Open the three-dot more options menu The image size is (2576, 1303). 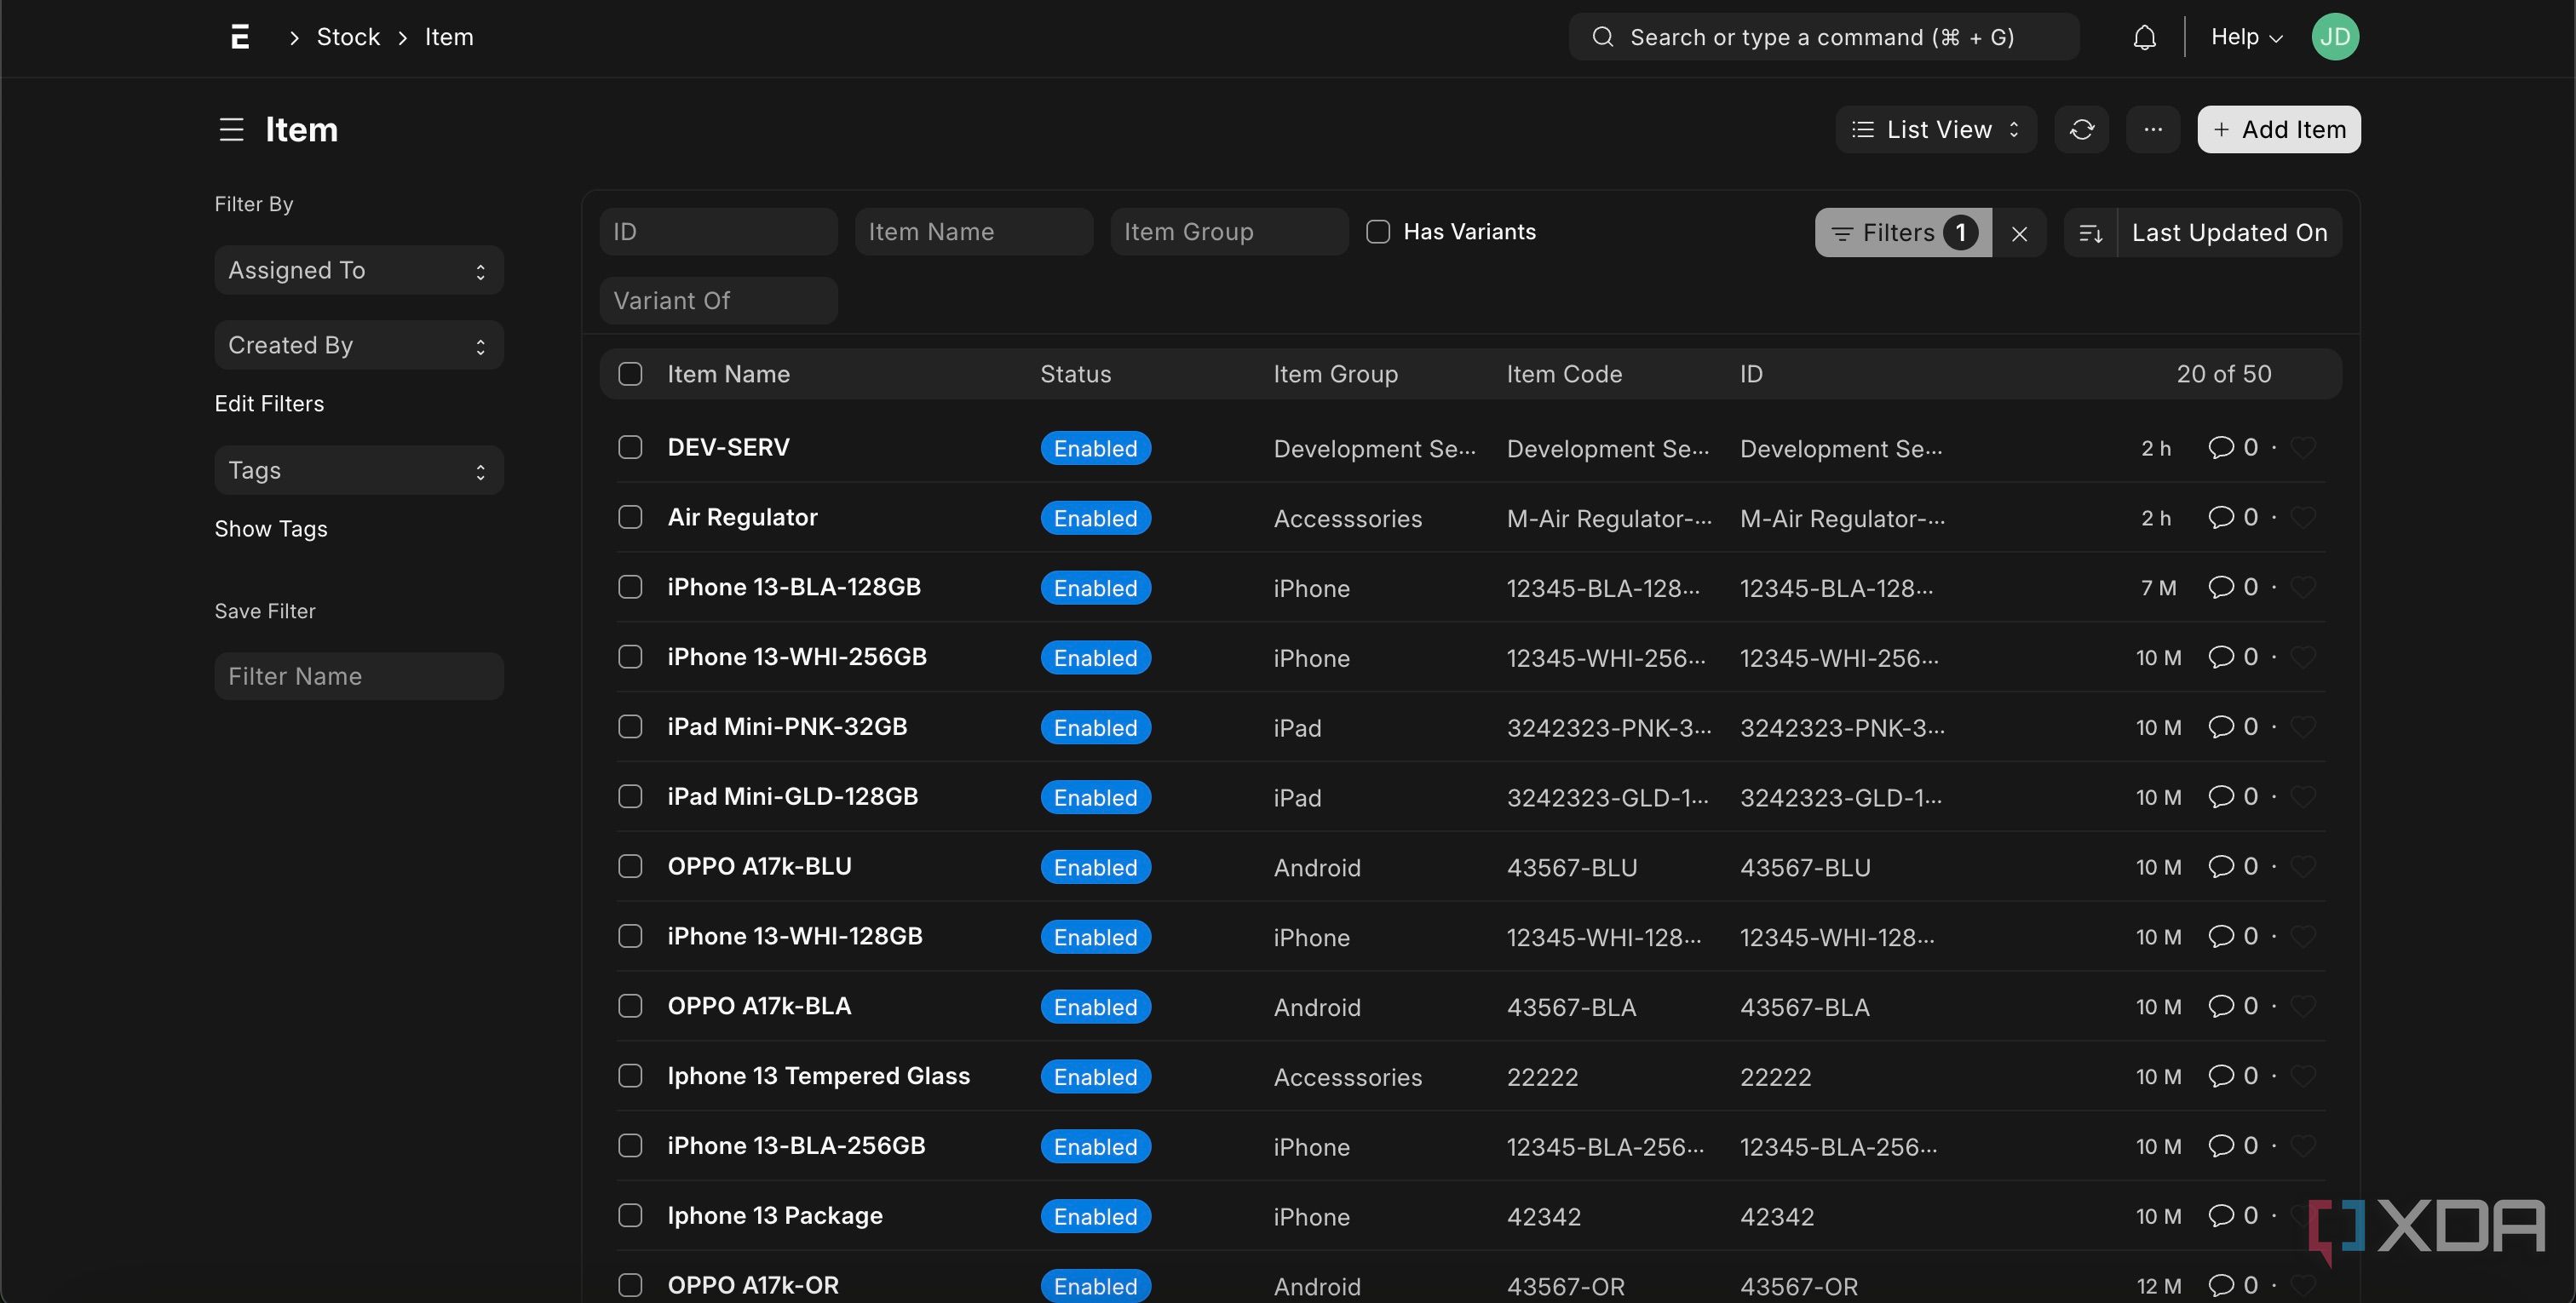2152,130
